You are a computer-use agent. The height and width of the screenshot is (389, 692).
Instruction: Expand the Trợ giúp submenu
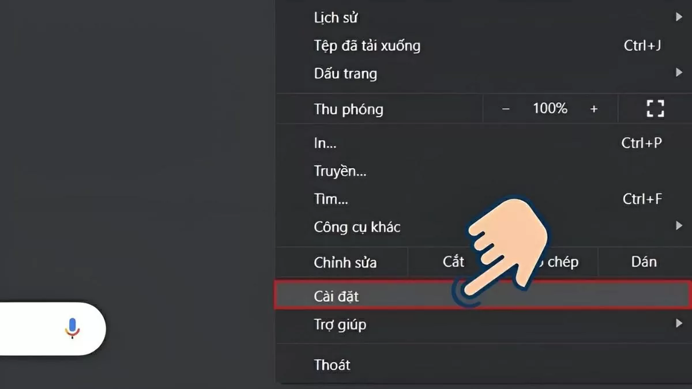click(678, 324)
